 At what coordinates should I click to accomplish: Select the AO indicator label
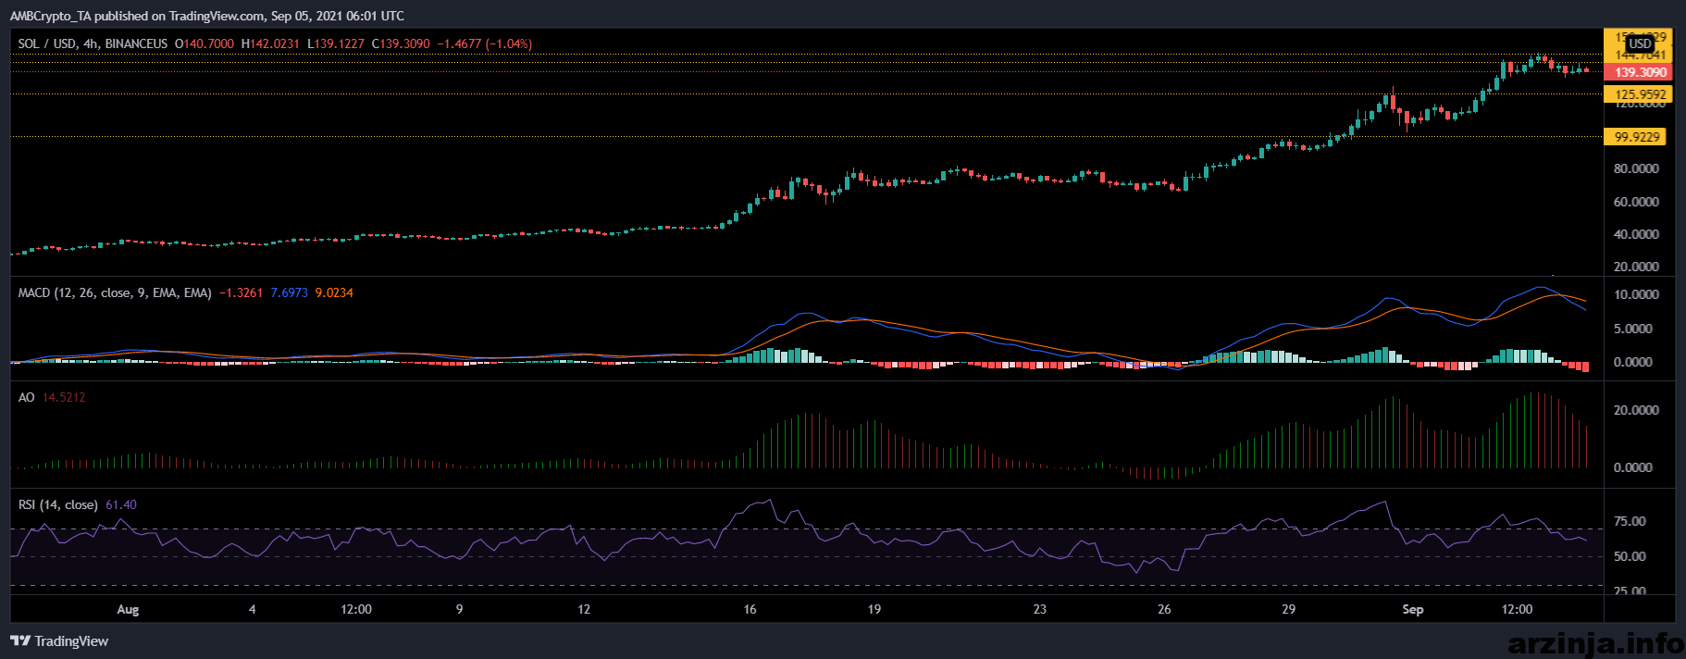(27, 397)
